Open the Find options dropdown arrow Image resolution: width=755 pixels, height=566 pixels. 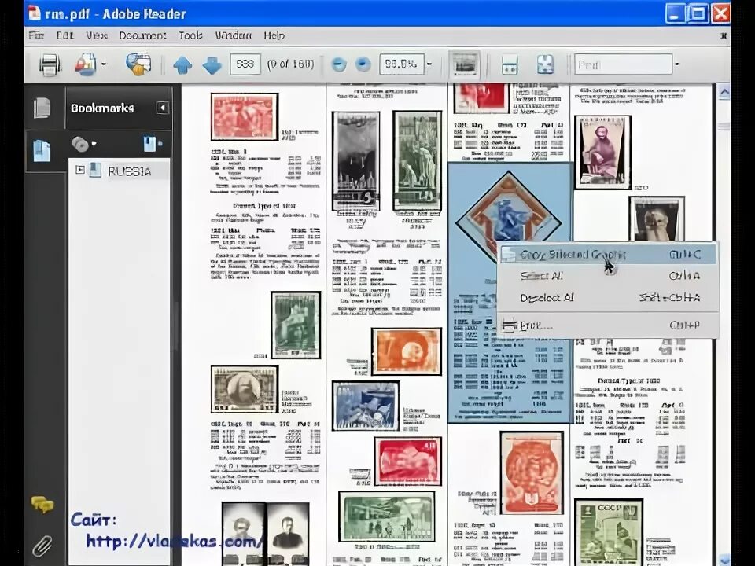[676, 64]
